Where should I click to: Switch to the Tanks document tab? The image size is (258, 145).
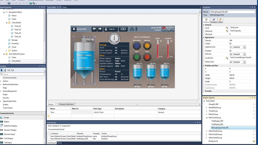[64, 7]
